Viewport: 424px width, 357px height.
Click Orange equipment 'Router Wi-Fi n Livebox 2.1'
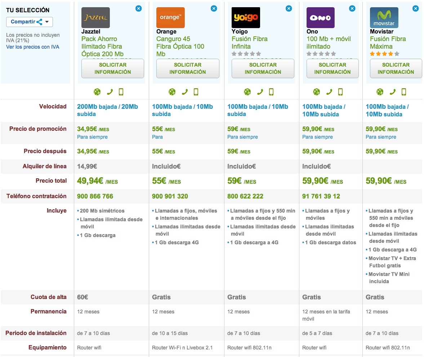182,348
